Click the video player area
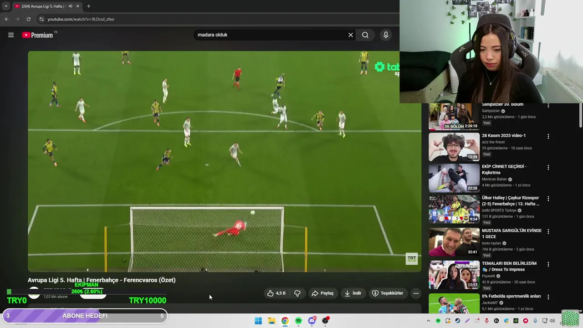The height and width of the screenshot is (328, 583). [x=225, y=162]
